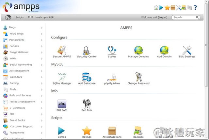
Task: Click the ampps logo
Action: click(x=21, y=7)
